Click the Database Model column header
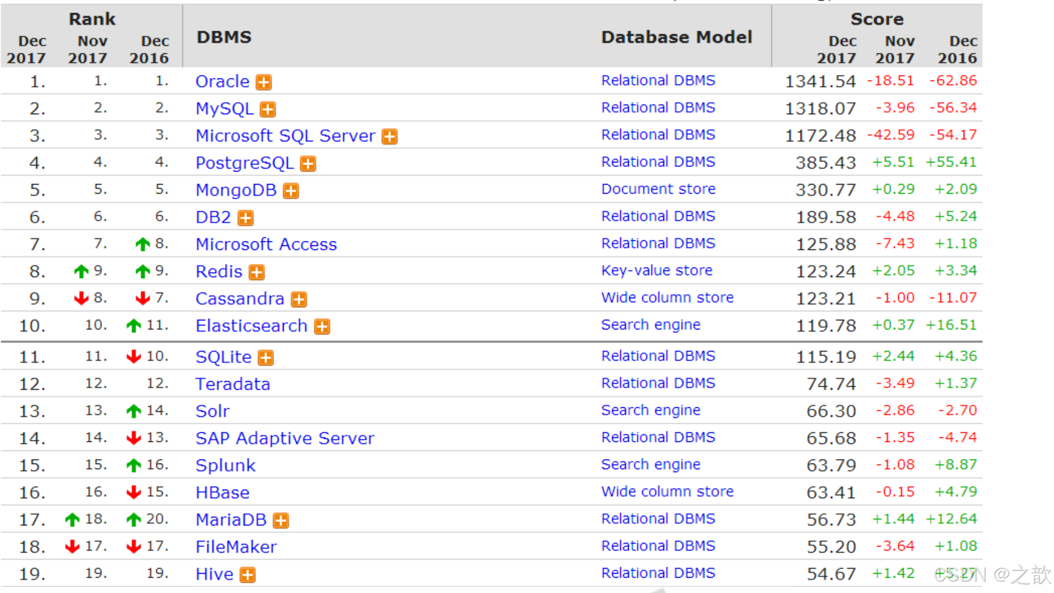The height and width of the screenshot is (593, 1054). coord(677,37)
